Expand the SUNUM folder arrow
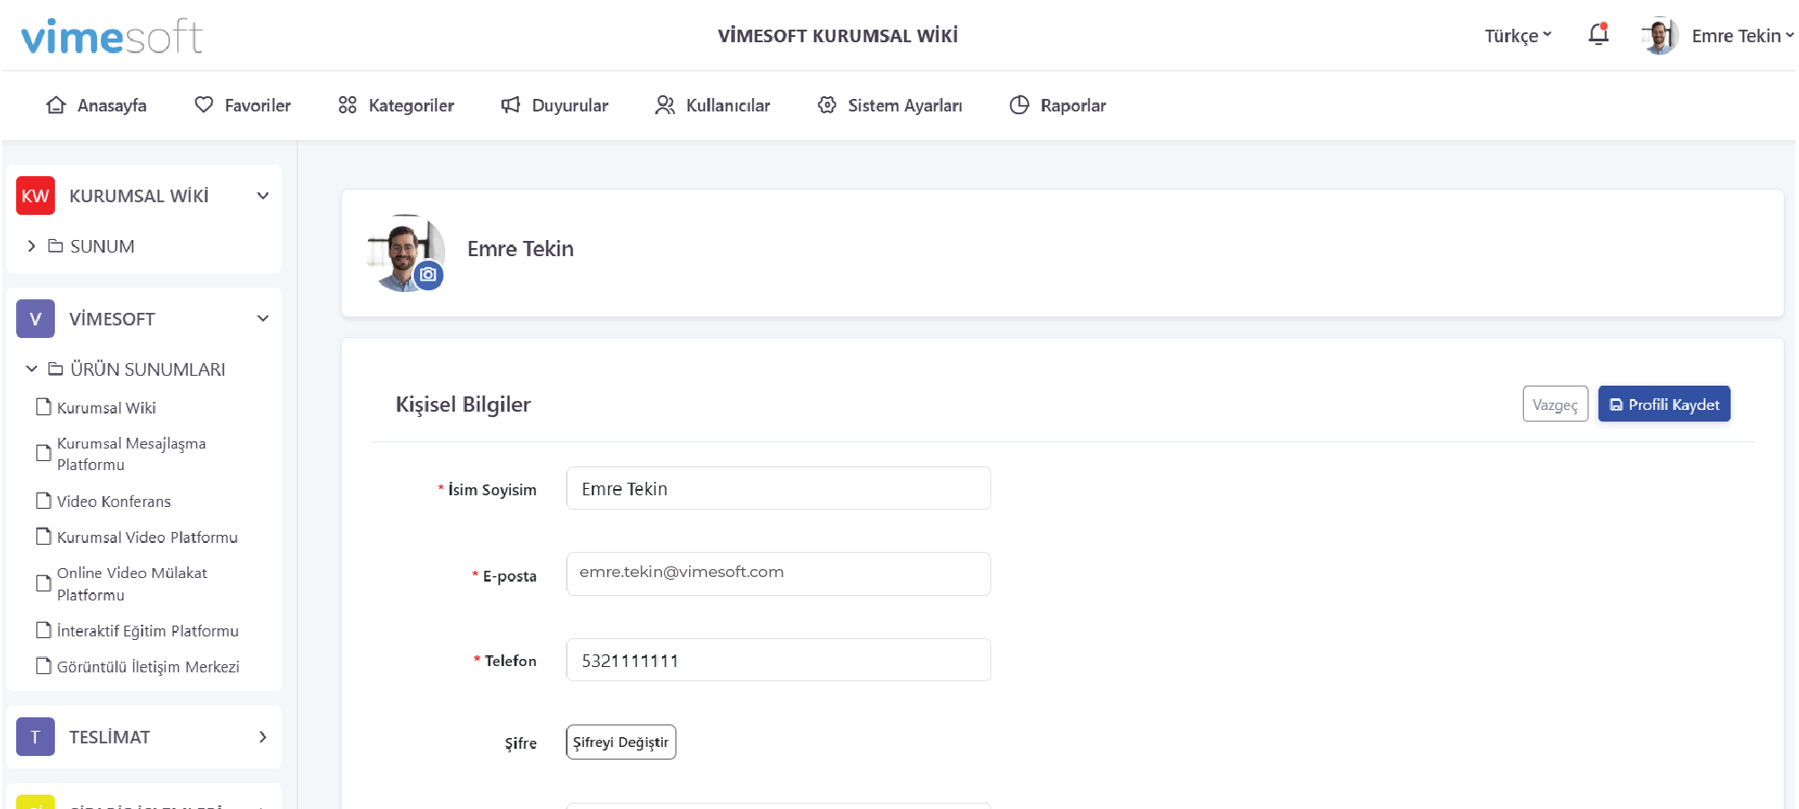Image resolution: width=1799 pixels, height=809 pixels. click(x=31, y=246)
